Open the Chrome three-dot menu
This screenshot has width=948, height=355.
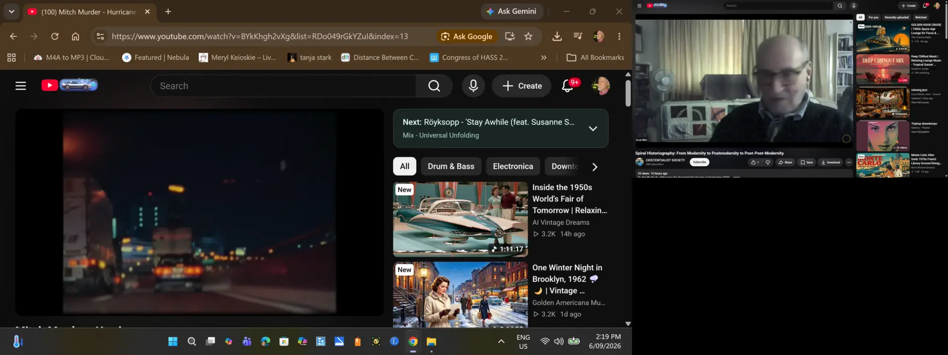pos(619,36)
